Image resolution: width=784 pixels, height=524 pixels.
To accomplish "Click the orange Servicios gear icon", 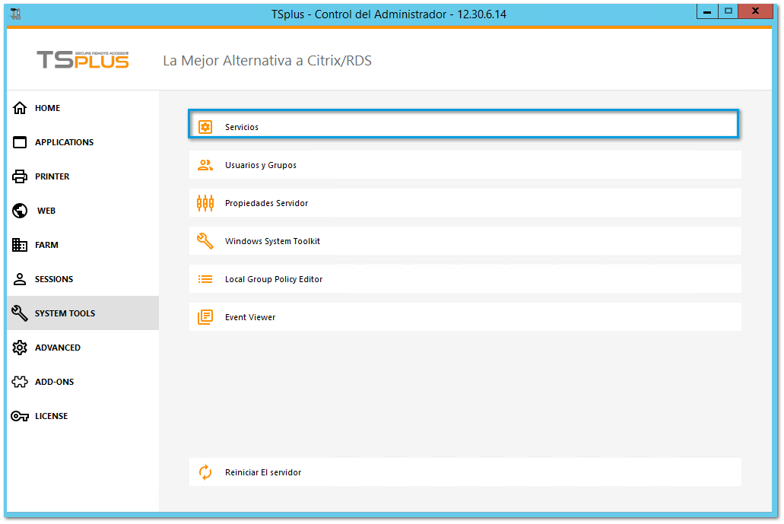I will click(x=205, y=127).
